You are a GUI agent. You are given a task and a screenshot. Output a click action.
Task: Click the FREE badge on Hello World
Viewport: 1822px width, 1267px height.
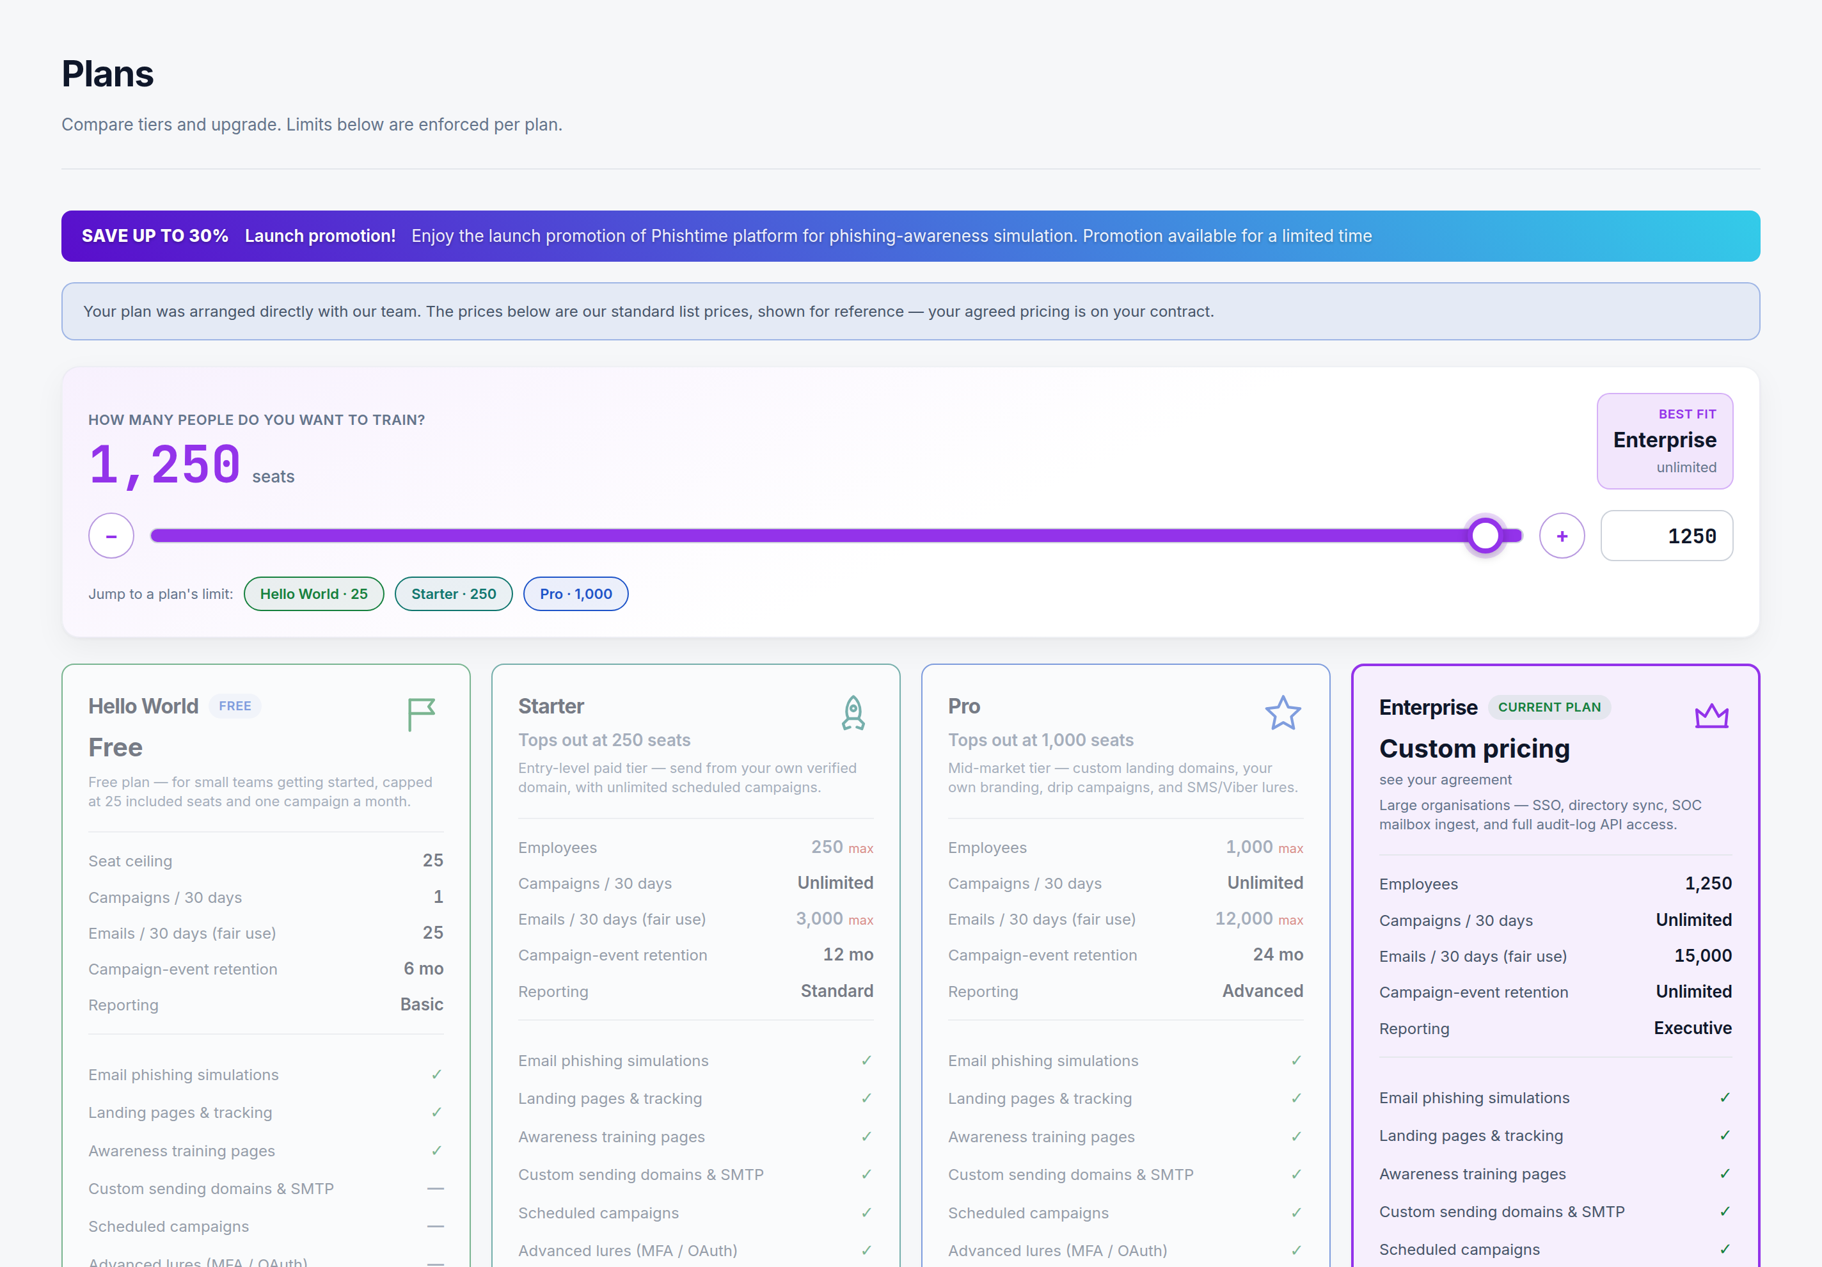(x=235, y=706)
